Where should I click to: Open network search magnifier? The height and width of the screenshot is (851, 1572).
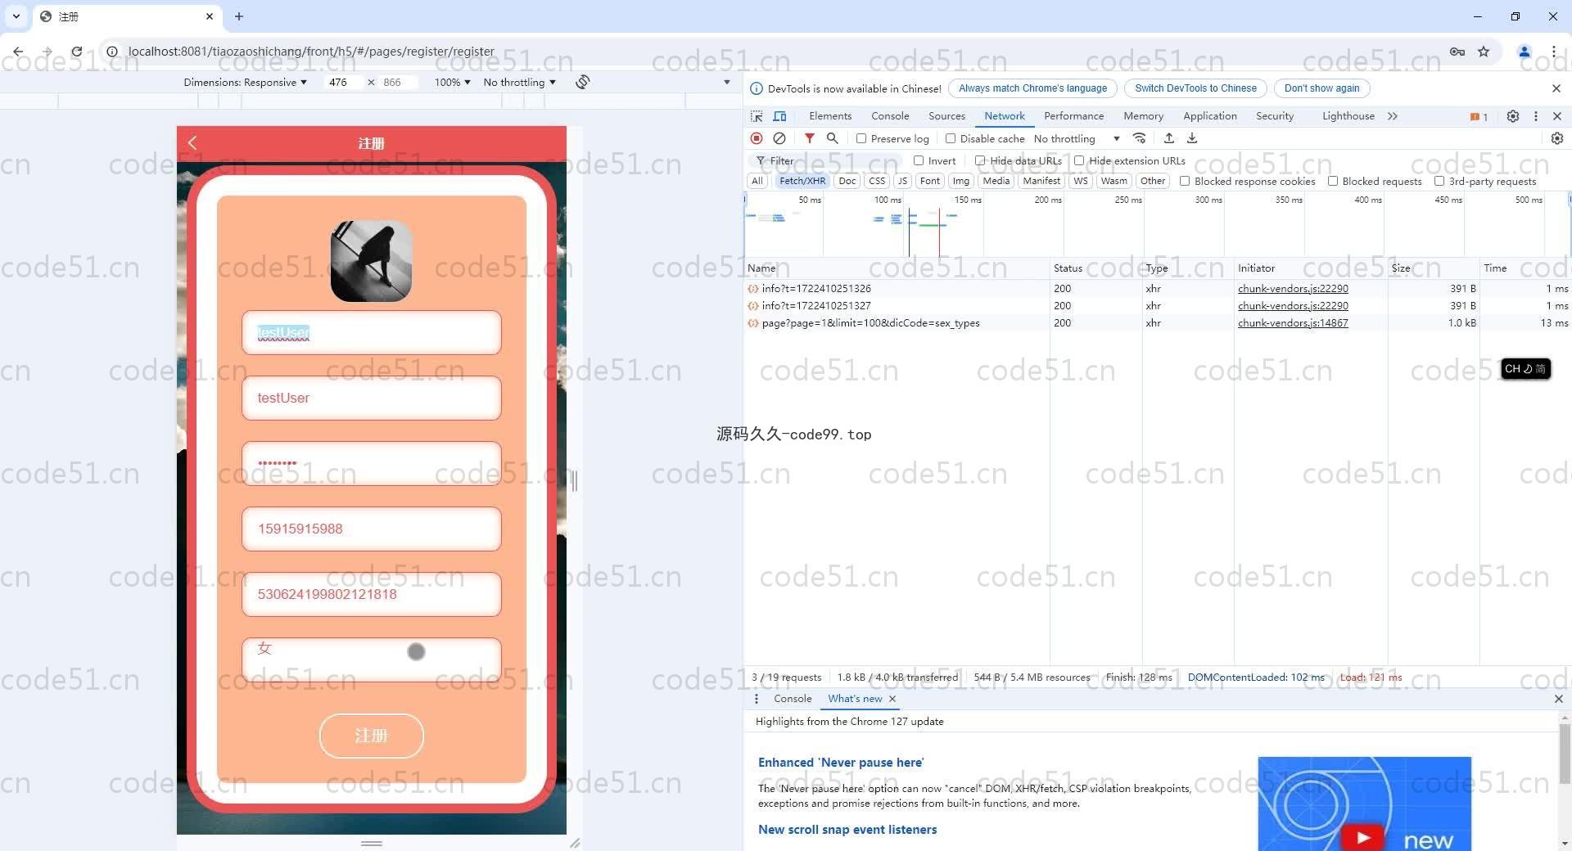(832, 138)
